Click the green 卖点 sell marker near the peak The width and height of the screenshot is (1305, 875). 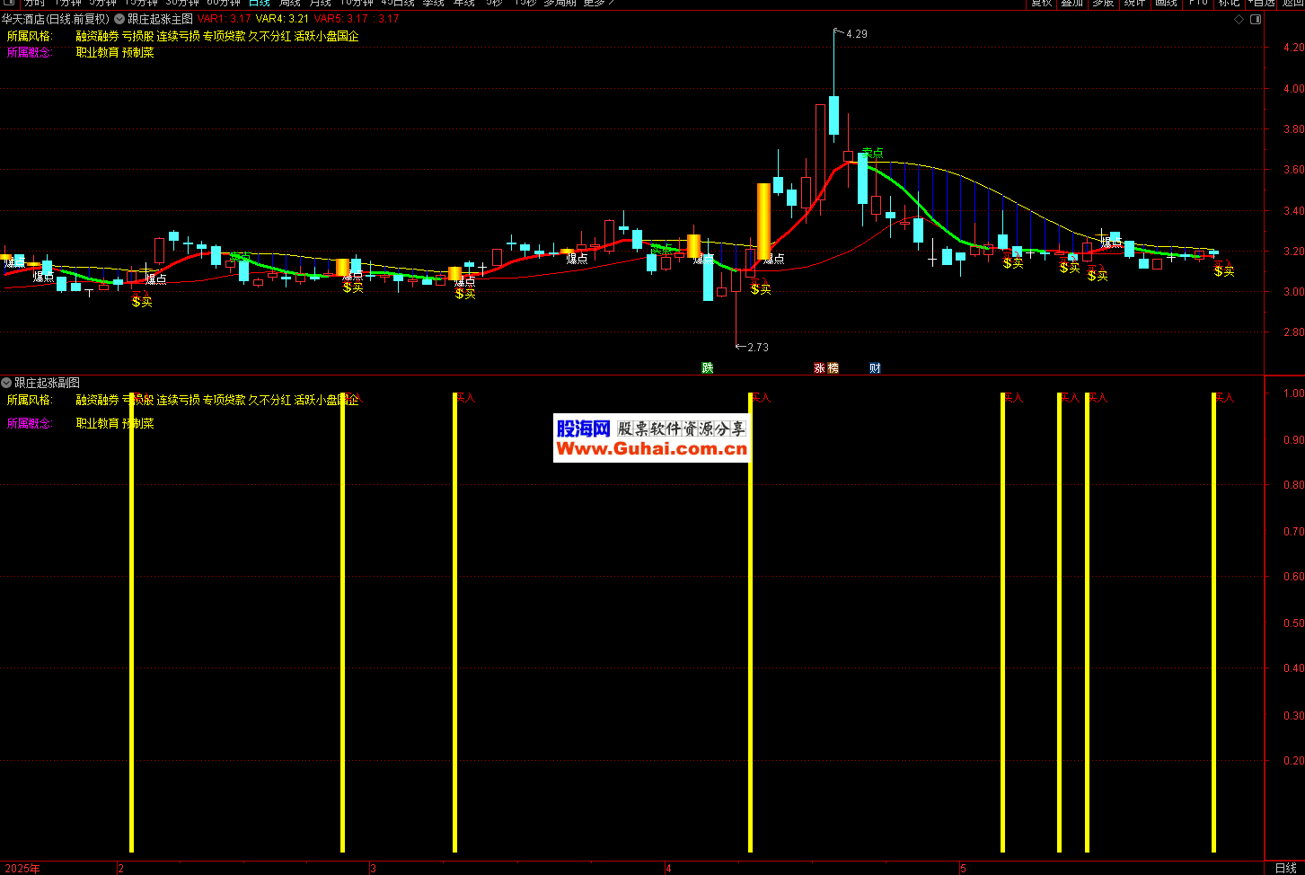tap(872, 154)
